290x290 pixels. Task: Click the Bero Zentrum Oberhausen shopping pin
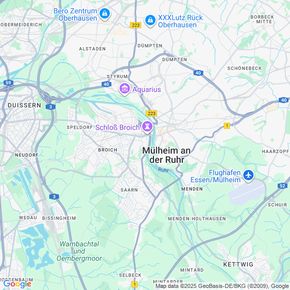105,14
